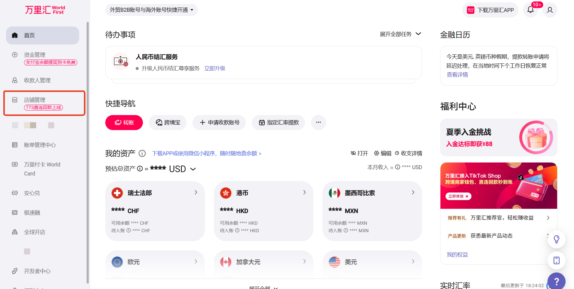
Task: Select 店铺管理 in the sidebar
Action: coord(35,100)
